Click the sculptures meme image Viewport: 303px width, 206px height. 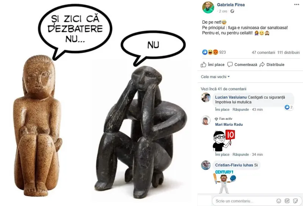coord(98,103)
